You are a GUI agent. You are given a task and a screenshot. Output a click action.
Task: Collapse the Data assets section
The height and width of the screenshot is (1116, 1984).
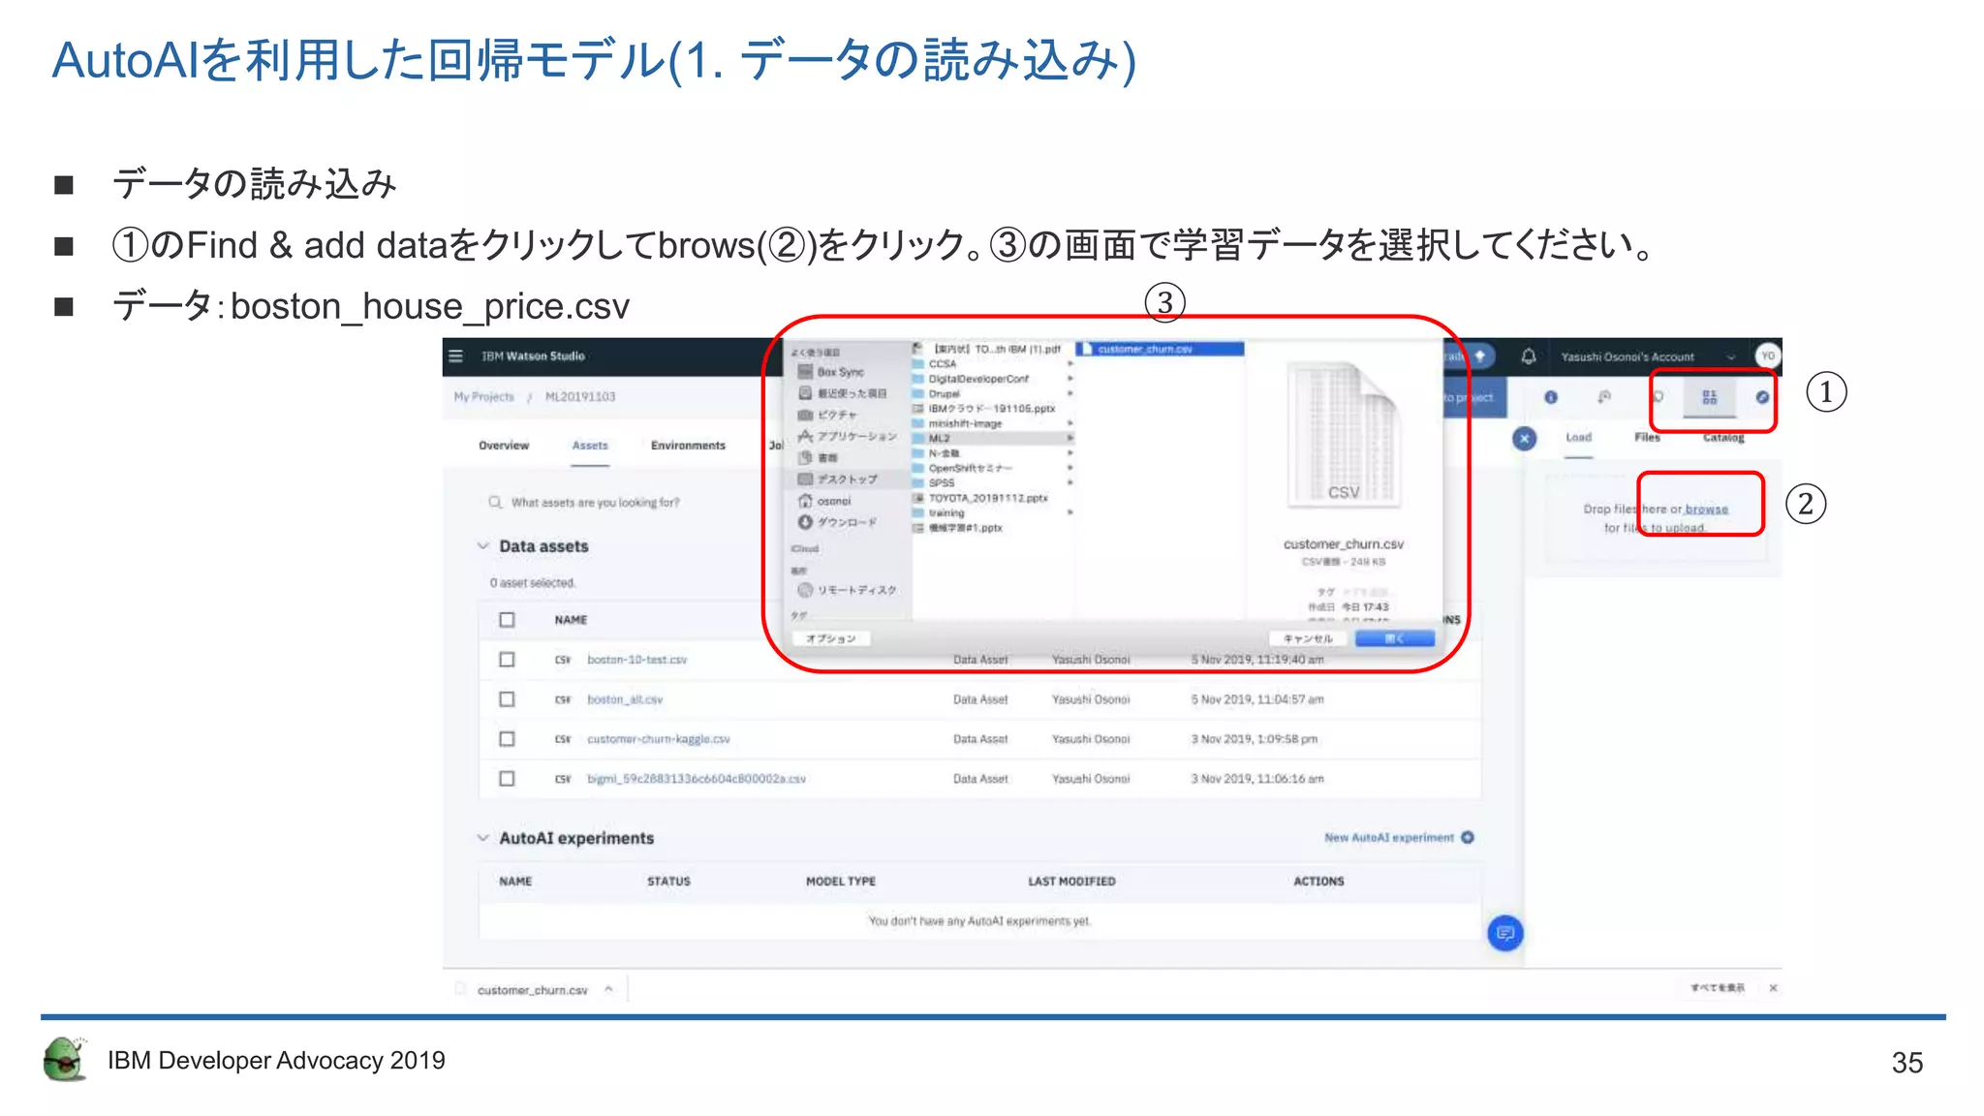coord(482,546)
